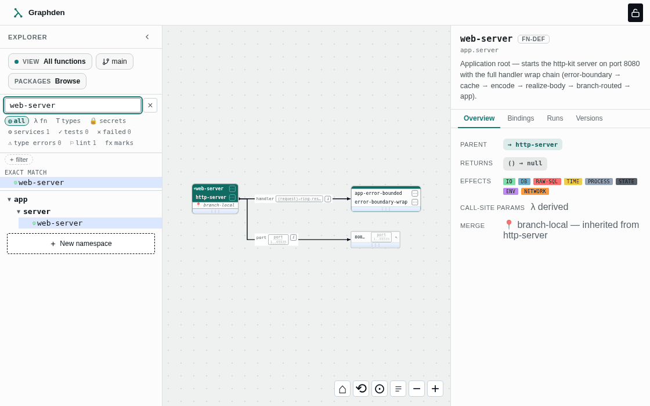Switch to the Overview tab
Viewport: 650px width, 406px height.
pyautogui.click(x=479, y=118)
